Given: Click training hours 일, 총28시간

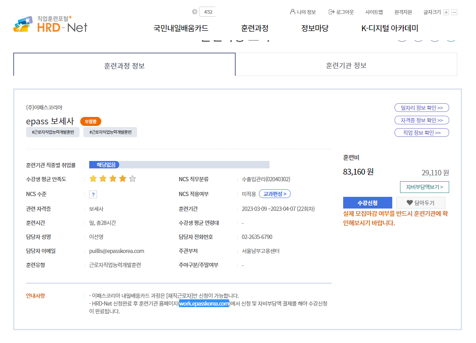Looking at the screenshot, I should pos(102,223).
